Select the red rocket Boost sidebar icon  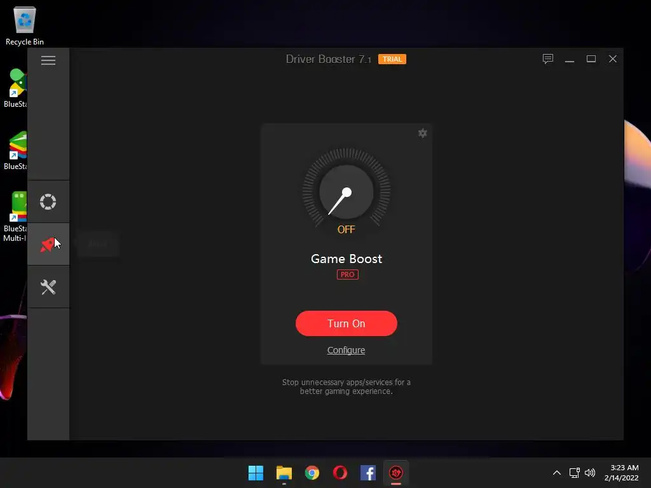point(48,244)
